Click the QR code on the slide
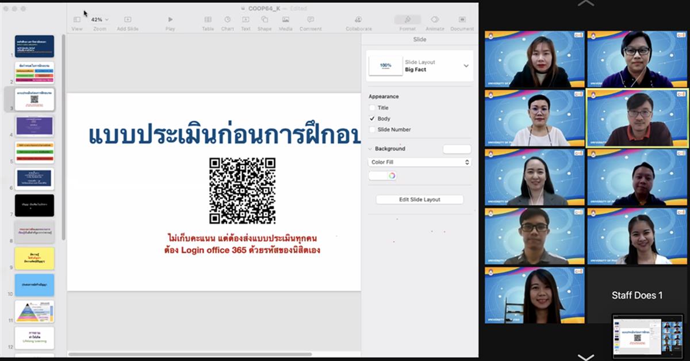 point(242,191)
